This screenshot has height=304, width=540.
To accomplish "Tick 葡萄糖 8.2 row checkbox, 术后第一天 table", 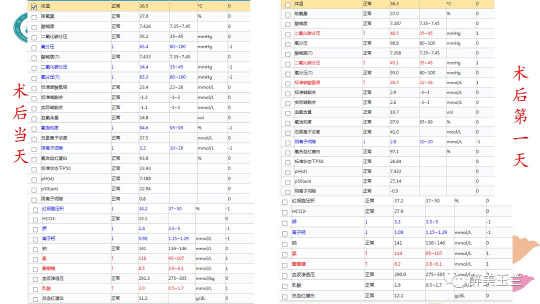I will [284, 265].
